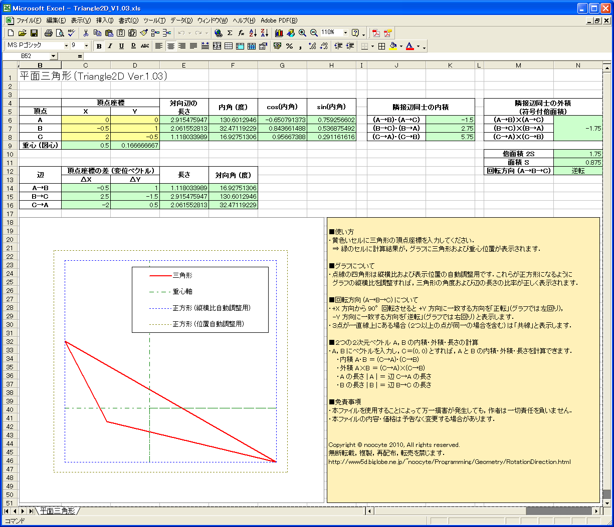Open the 挿入(I) menu
Image resolution: width=614 pixels, height=527 pixels.
pyautogui.click(x=104, y=21)
